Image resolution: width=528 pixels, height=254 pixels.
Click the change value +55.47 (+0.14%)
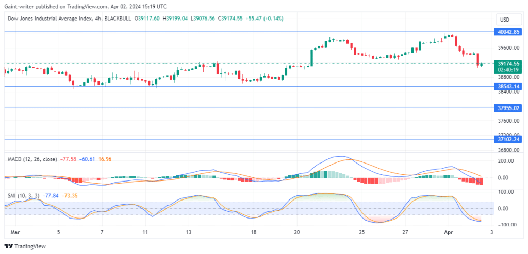tap(265, 19)
